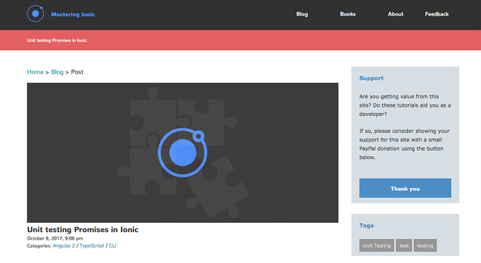Image resolution: width=481 pixels, height=263 pixels.
Task: Click the Thank you donation button
Action: [x=405, y=188]
